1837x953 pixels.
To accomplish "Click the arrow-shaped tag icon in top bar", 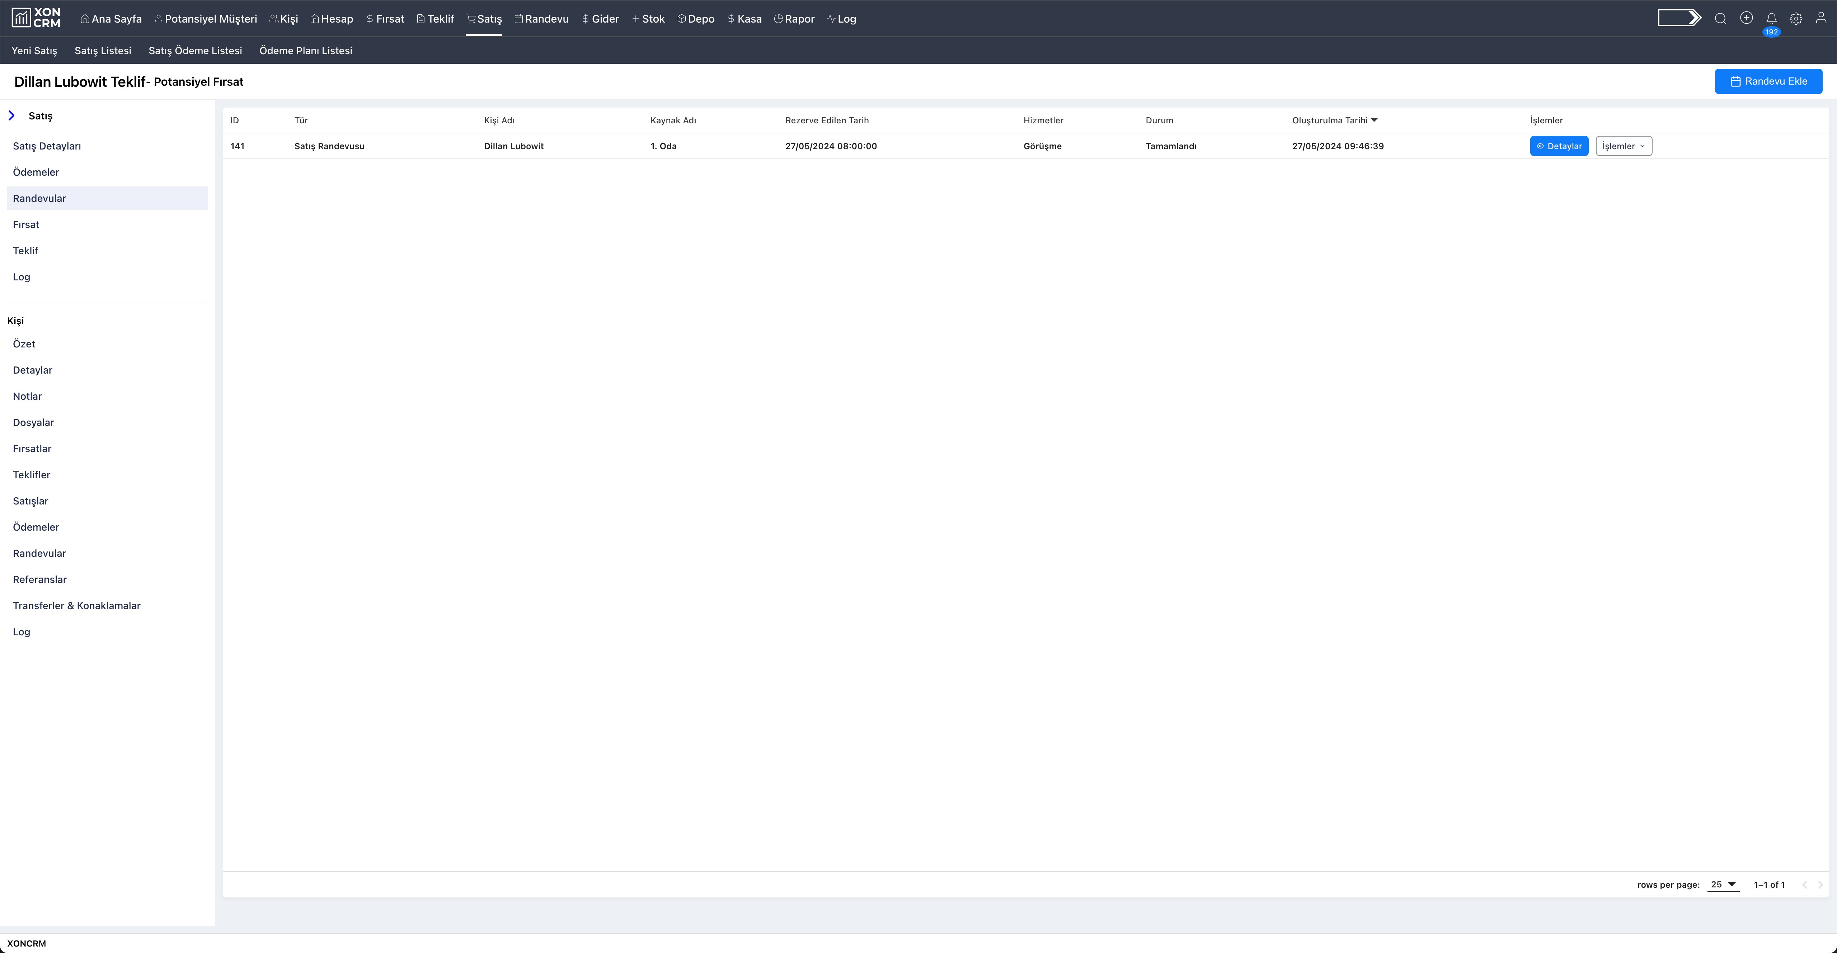I will pos(1679,18).
